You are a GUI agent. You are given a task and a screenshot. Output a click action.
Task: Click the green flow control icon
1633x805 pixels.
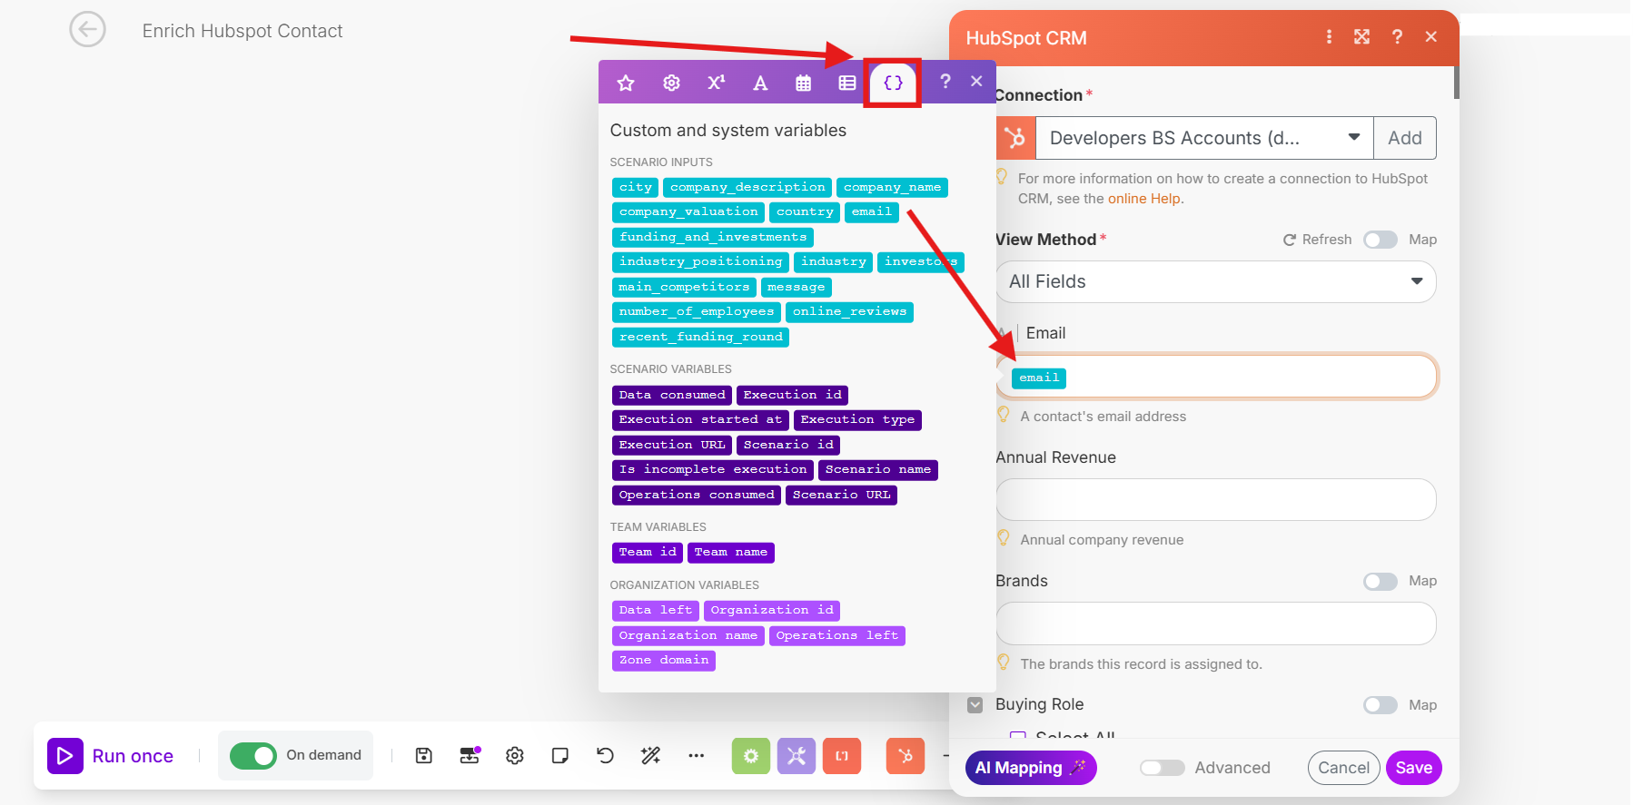click(751, 755)
